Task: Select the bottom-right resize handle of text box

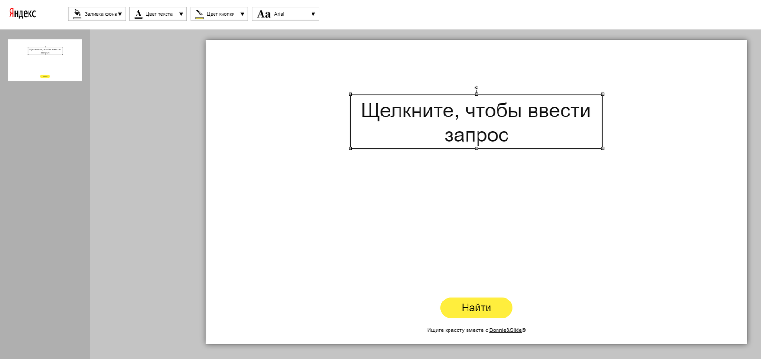Action: pos(602,148)
